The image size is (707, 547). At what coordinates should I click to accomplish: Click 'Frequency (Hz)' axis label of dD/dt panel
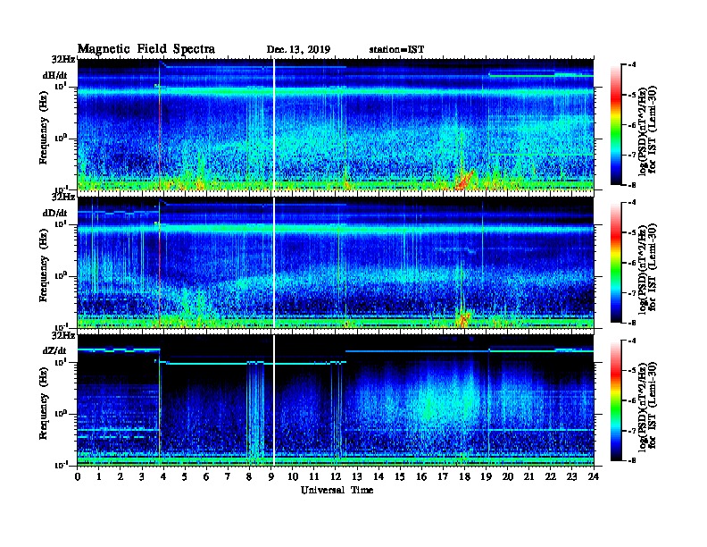coord(43,265)
